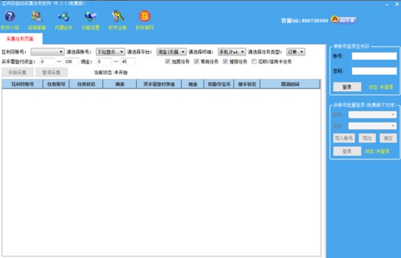Open batch login password dropdown
This screenshot has height=258, width=401.
[372, 126]
